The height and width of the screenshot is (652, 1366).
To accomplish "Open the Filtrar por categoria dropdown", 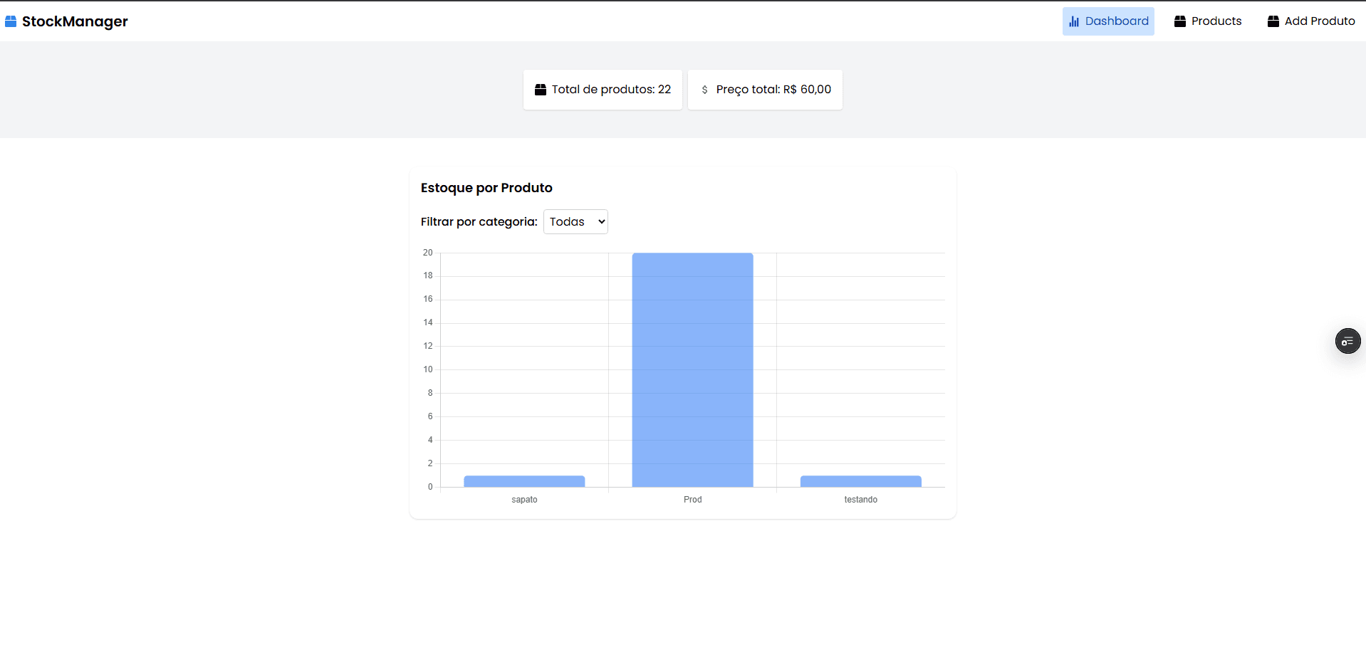I will tap(575, 221).
